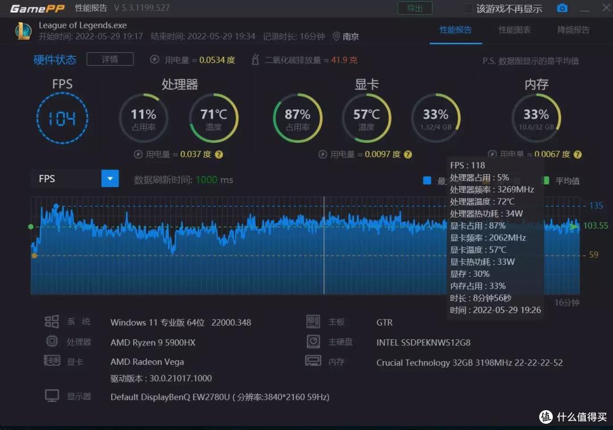
Task: Click the location pin icon beside 南京
Action: coord(336,36)
